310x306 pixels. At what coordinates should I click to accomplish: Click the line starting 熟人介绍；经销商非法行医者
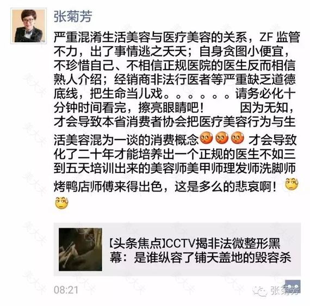[175, 79]
